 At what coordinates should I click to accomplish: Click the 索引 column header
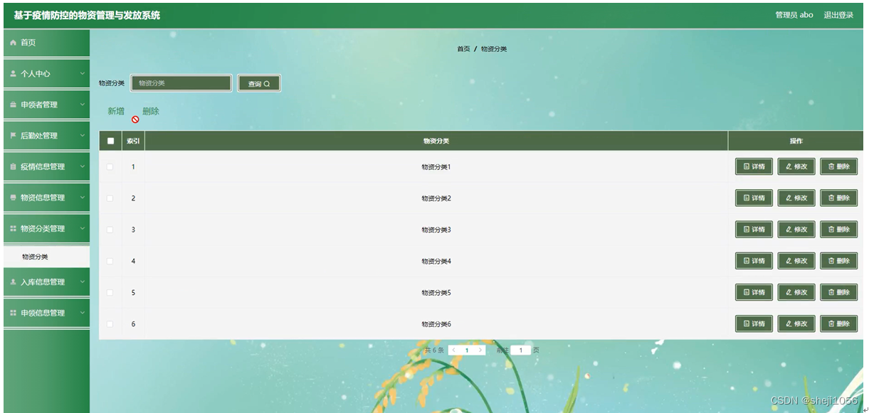133,141
